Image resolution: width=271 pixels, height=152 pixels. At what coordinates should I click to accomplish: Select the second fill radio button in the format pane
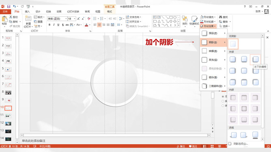[x=223, y=101]
